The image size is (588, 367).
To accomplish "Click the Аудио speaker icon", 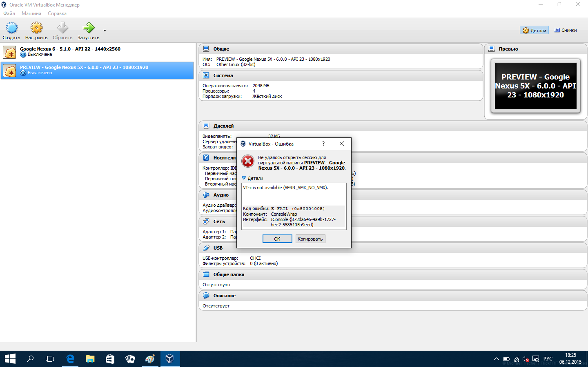I will tap(206, 195).
